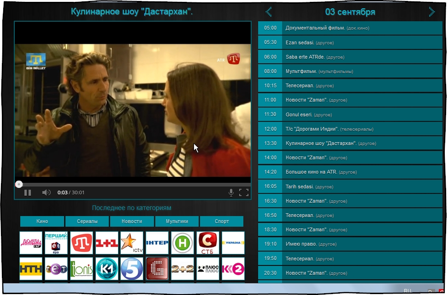Enter fullscreen video mode
Image resolution: width=448 pixels, height=295 pixels.
point(244,193)
